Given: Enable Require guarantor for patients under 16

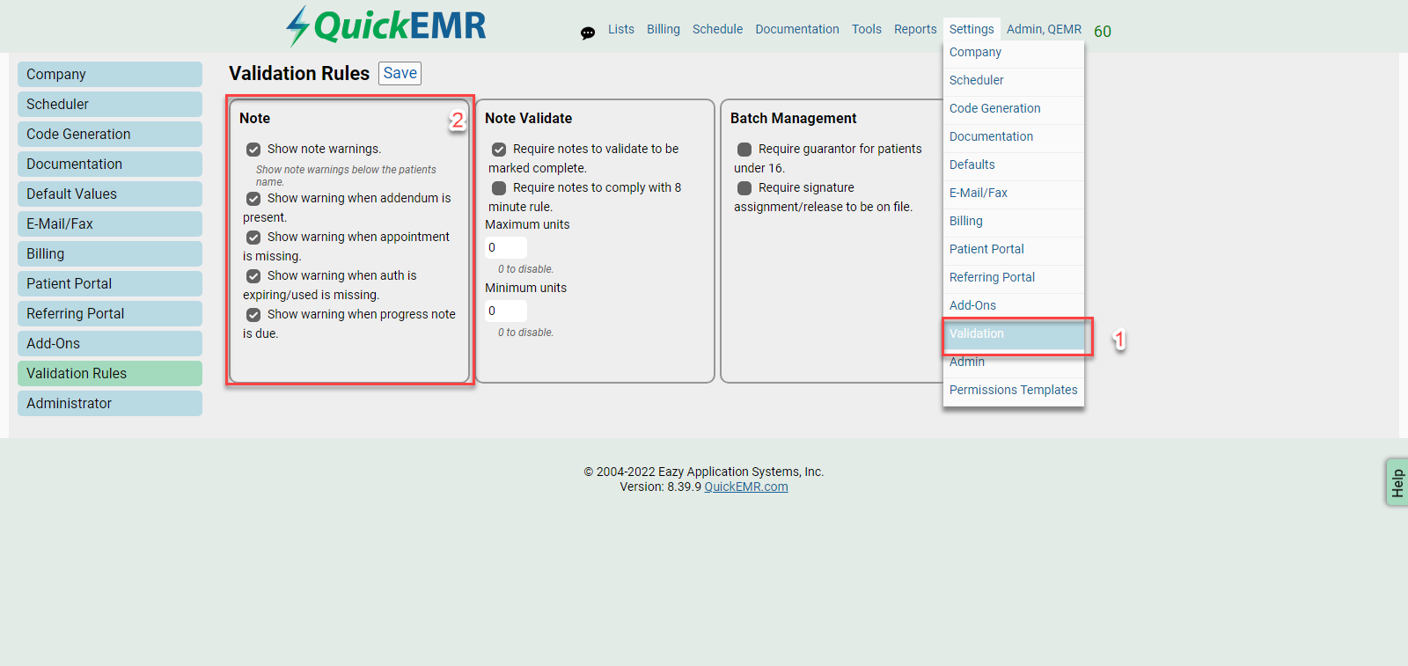Looking at the screenshot, I should [744, 150].
